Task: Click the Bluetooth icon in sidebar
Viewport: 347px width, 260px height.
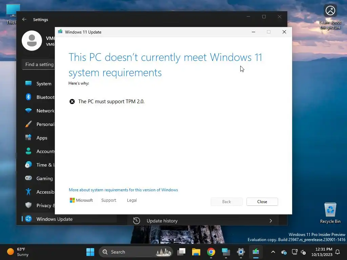Action: [x=28, y=97]
